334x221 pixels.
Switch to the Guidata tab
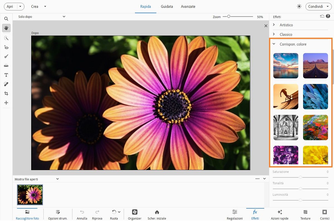[x=167, y=6]
